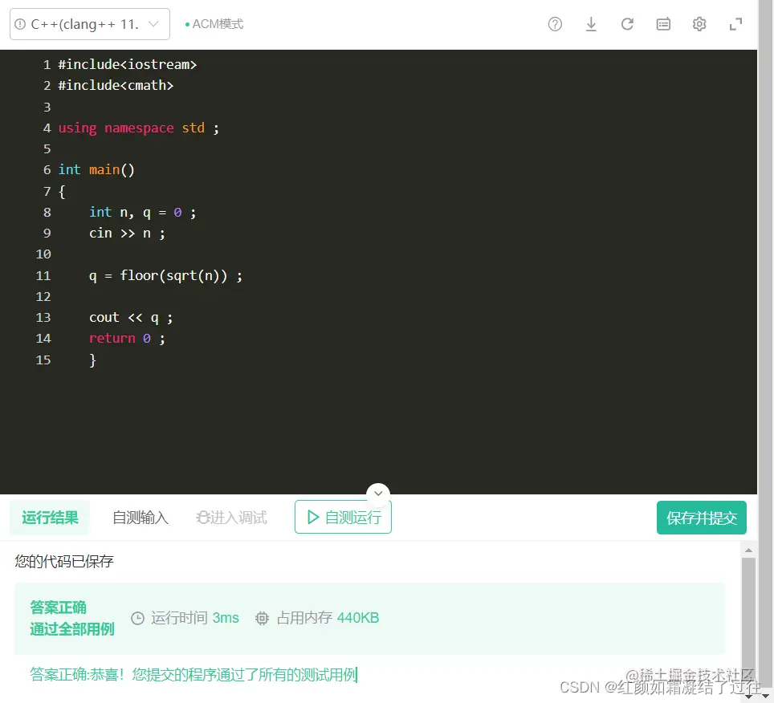Click the clock icon beside 运行时间
The image size is (774, 703).
pyautogui.click(x=138, y=619)
